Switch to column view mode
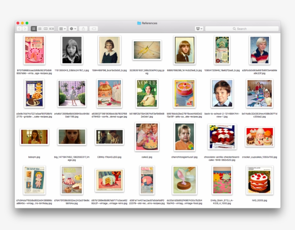The height and width of the screenshot is (230, 295). [45, 28]
